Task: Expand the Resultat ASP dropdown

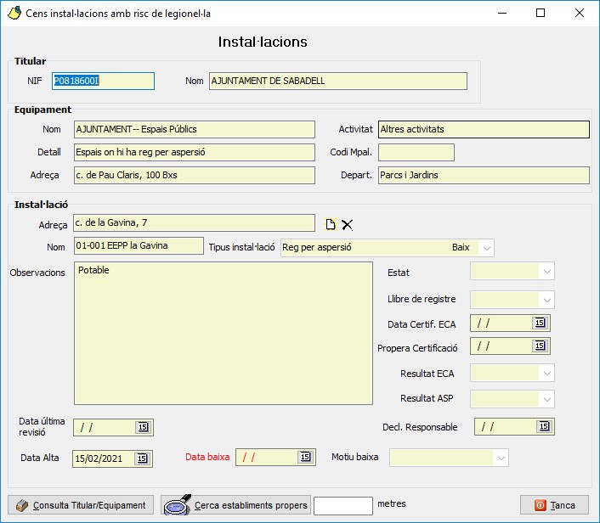Action: tap(546, 399)
